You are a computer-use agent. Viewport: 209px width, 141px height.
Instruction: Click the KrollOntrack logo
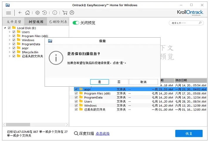(x=190, y=13)
